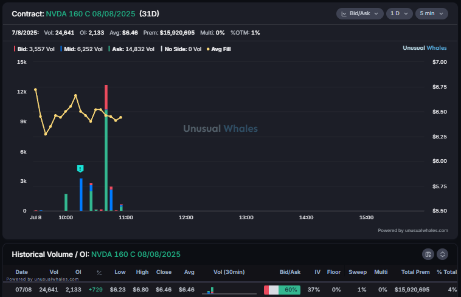The height and width of the screenshot is (297, 461).
Task: Sort table by OI column header
Action: pyautogui.click(x=78, y=272)
